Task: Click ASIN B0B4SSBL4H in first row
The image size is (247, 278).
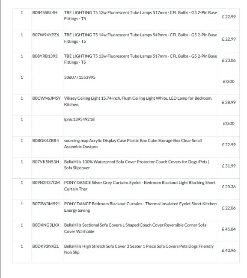Action: tap(45, 12)
